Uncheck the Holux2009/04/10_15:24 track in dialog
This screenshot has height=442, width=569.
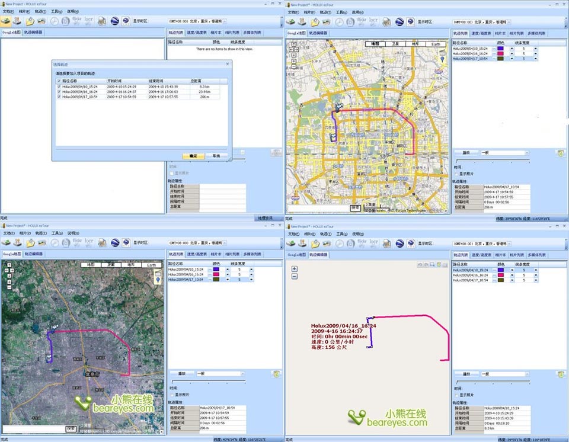(59, 87)
